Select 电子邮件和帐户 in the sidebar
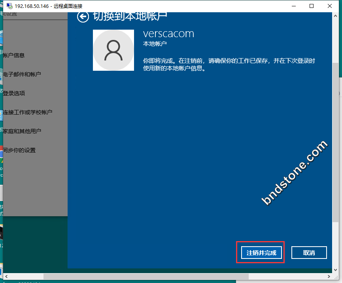 pyautogui.click(x=22, y=74)
